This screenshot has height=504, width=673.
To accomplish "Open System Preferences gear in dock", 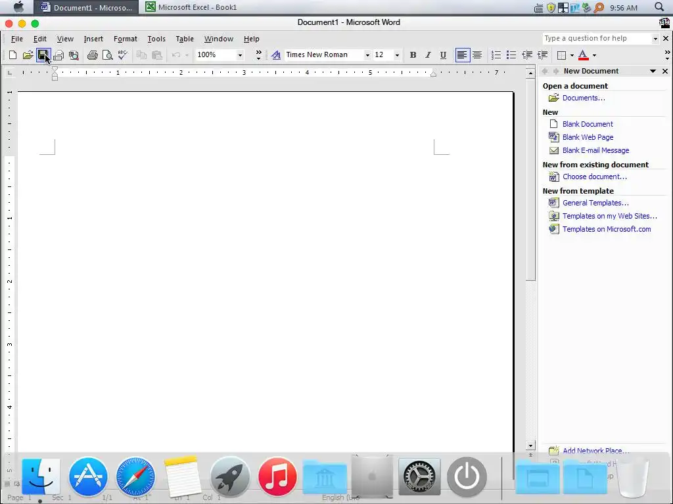I will click(419, 476).
